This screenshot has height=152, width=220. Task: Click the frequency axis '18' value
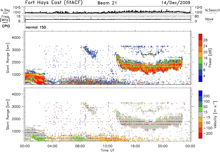point(18,16)
